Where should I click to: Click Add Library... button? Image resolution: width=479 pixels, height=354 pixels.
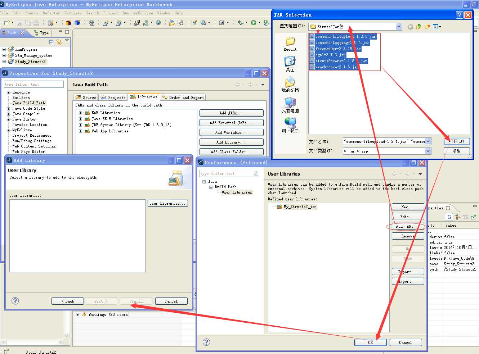(231, 142)
